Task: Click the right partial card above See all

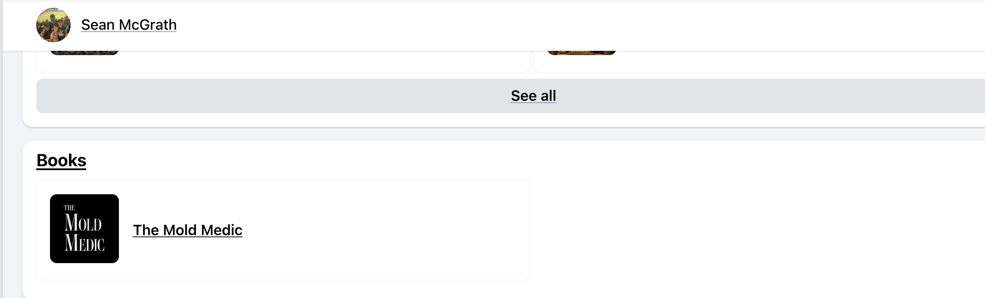Action: 776,62
